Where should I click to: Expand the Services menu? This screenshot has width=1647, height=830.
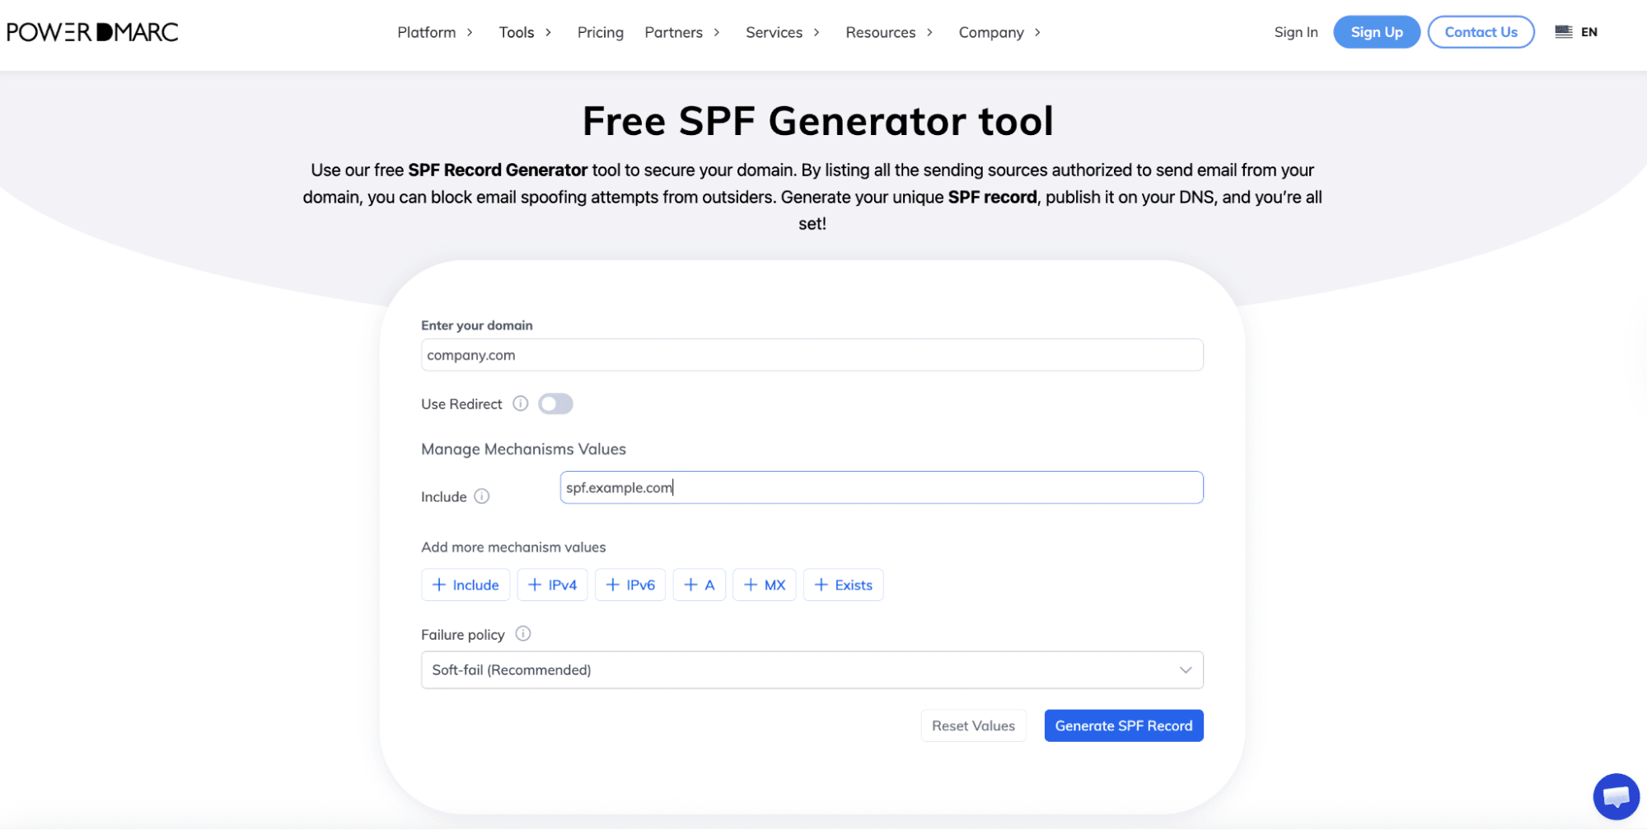[783, 32]
